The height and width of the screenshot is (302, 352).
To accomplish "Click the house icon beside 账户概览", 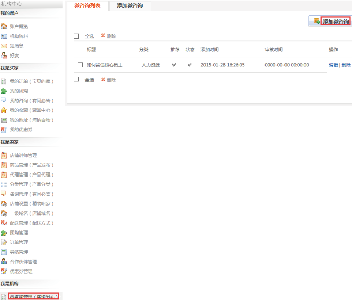I will pyautogui.click(x=4, y=26).
